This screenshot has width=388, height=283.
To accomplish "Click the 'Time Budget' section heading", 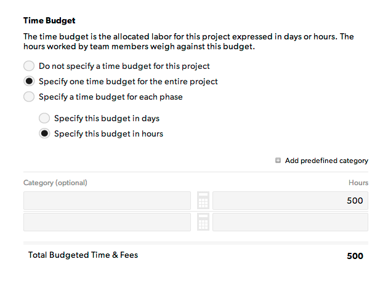I will (x=49, y=20).
